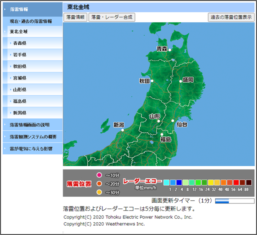Click the 画面更新タイマー progress bar
The image size is (257, 235).
point(234,201)
